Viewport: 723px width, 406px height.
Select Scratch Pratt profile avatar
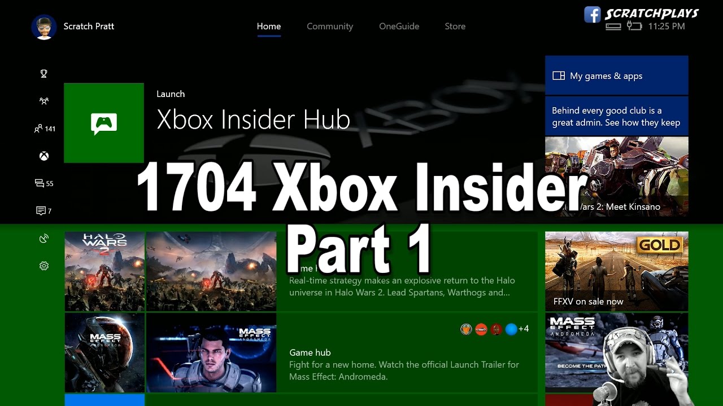[x=44, y=27]
